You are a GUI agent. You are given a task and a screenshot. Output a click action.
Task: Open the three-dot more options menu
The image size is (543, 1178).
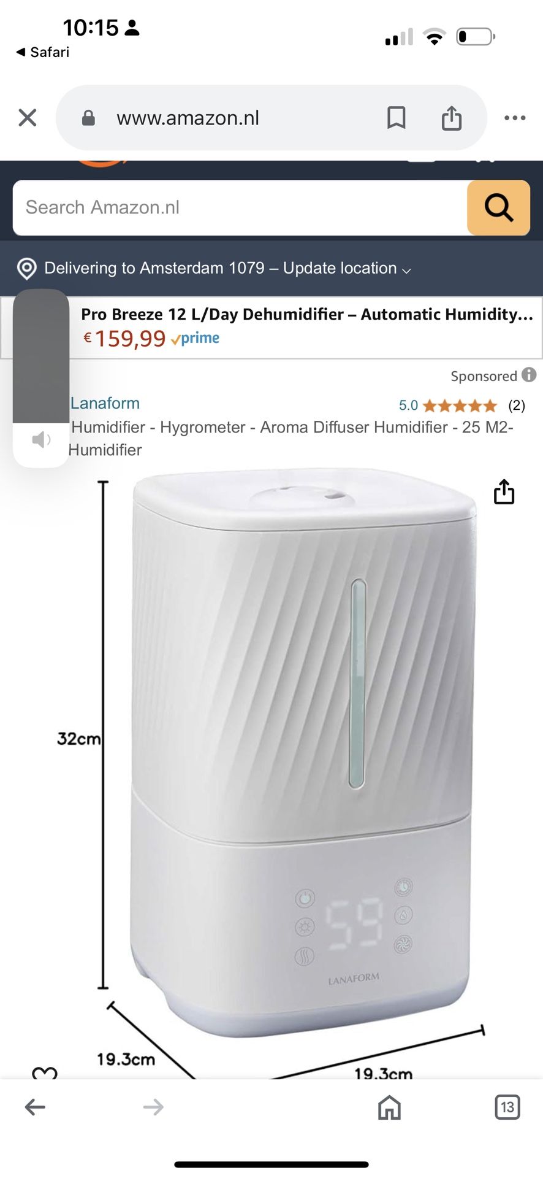pos(515,118)
